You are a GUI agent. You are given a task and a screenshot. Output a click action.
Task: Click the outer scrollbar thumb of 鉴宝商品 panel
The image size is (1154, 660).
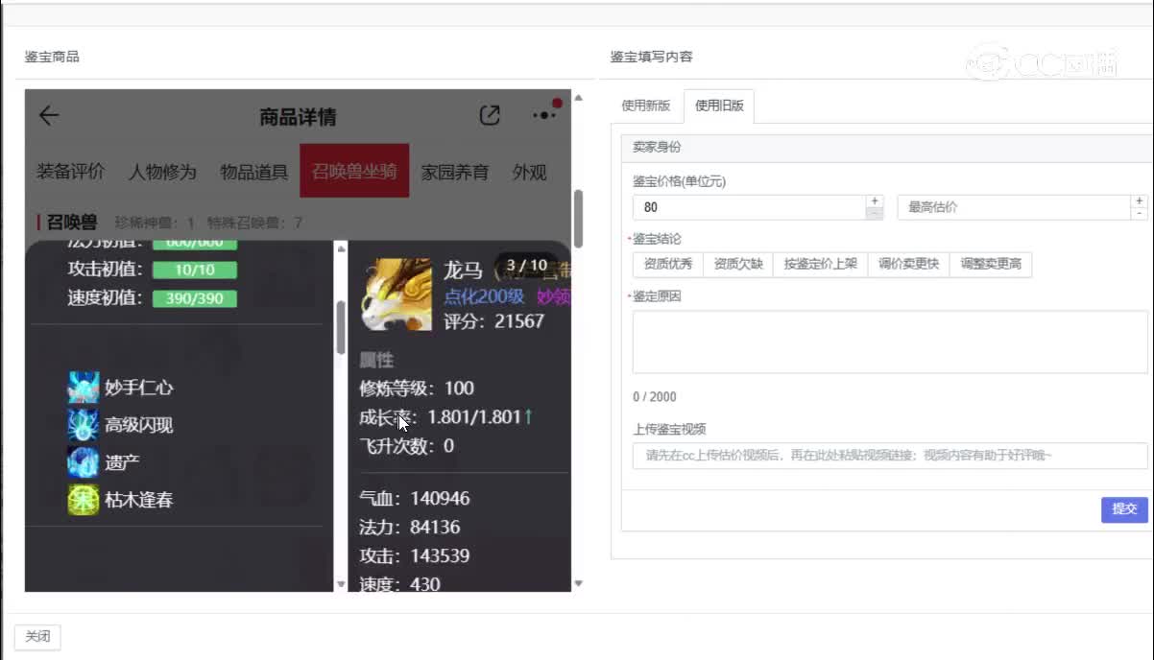pos(578,219)
